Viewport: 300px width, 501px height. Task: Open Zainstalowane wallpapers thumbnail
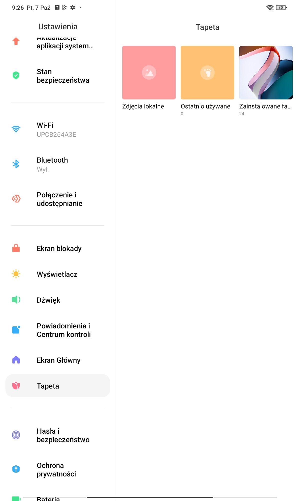(x=266, y=73)
